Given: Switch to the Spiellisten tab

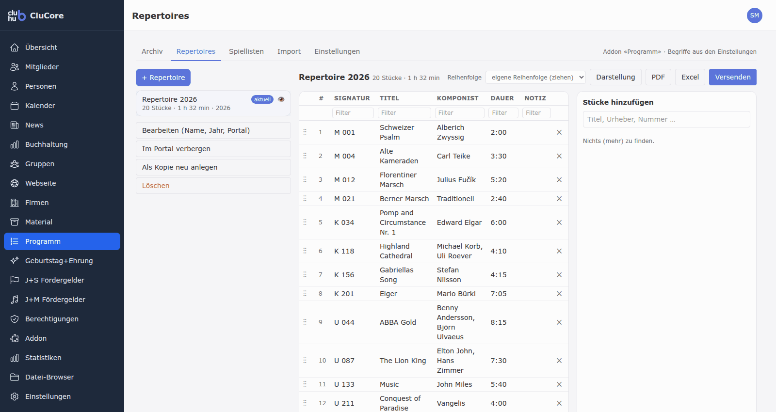Looking at the screenshot, I should click(x=246, y=51).
